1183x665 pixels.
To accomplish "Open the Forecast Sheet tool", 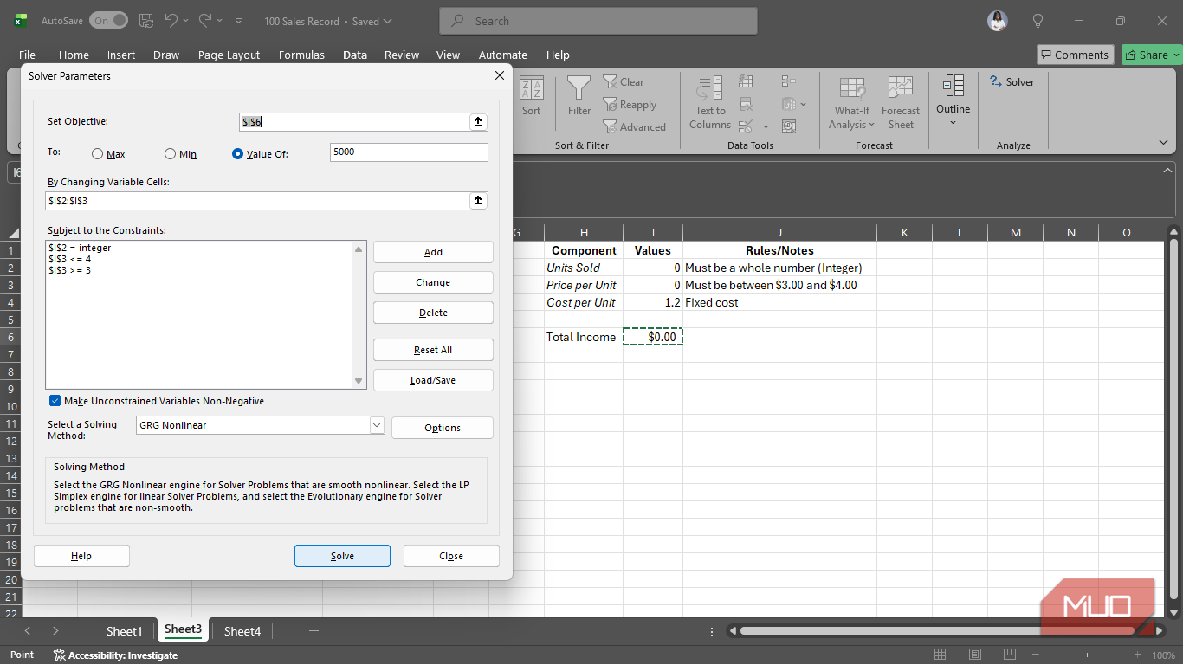I will click(x=901, y=102).
